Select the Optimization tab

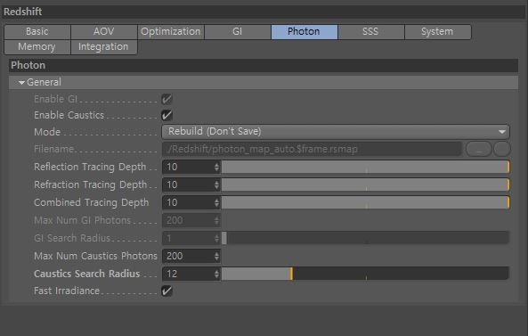pyautogui.click(x=171, y=32)
